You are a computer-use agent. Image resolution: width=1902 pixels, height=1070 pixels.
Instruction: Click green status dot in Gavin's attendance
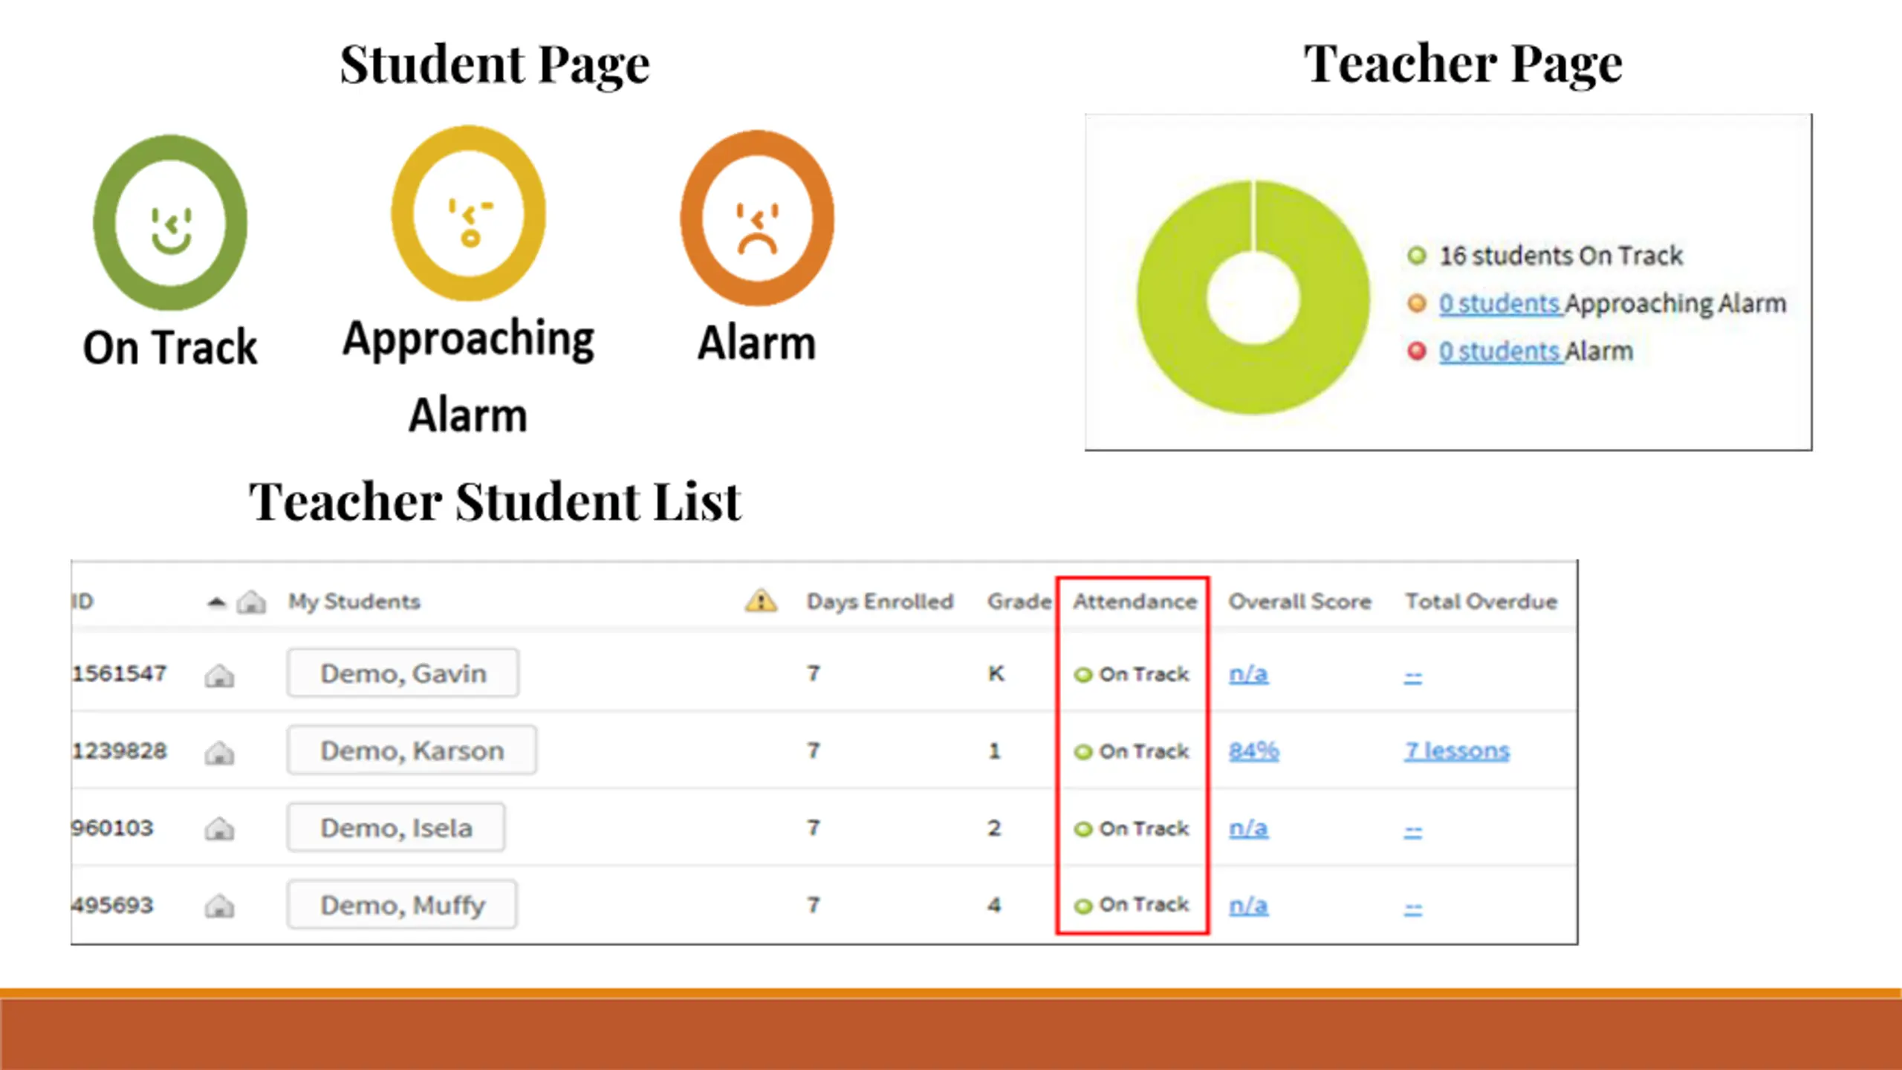(x=1083, y=675)
